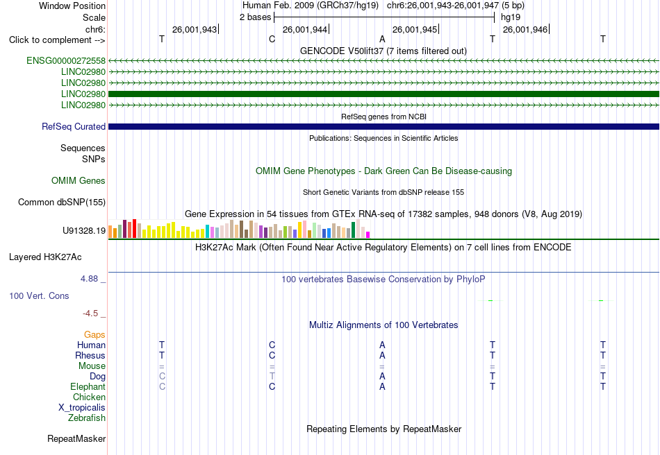Click the 'Click to complement -->' label
This screenshot has width=660, height=455.
pyautogui.click(x=57, y=40)
